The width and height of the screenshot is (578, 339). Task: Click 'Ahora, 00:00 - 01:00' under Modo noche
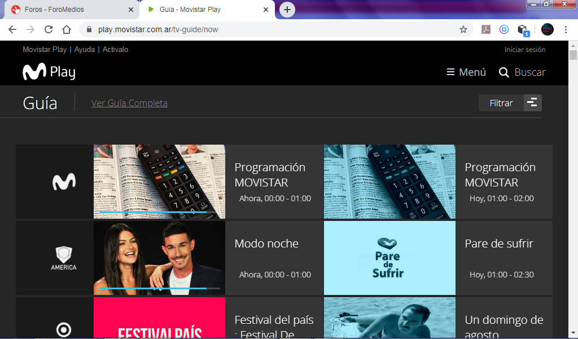point(275,275)
